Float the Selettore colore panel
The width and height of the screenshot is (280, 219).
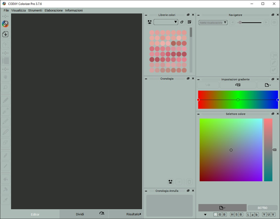coord(273,114)
